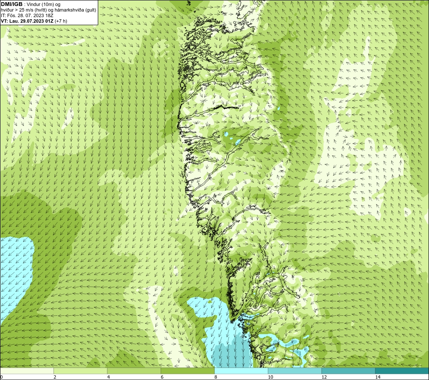Click the legend value '10'
The image size is (429, 380).
click(x=270, y=377)
